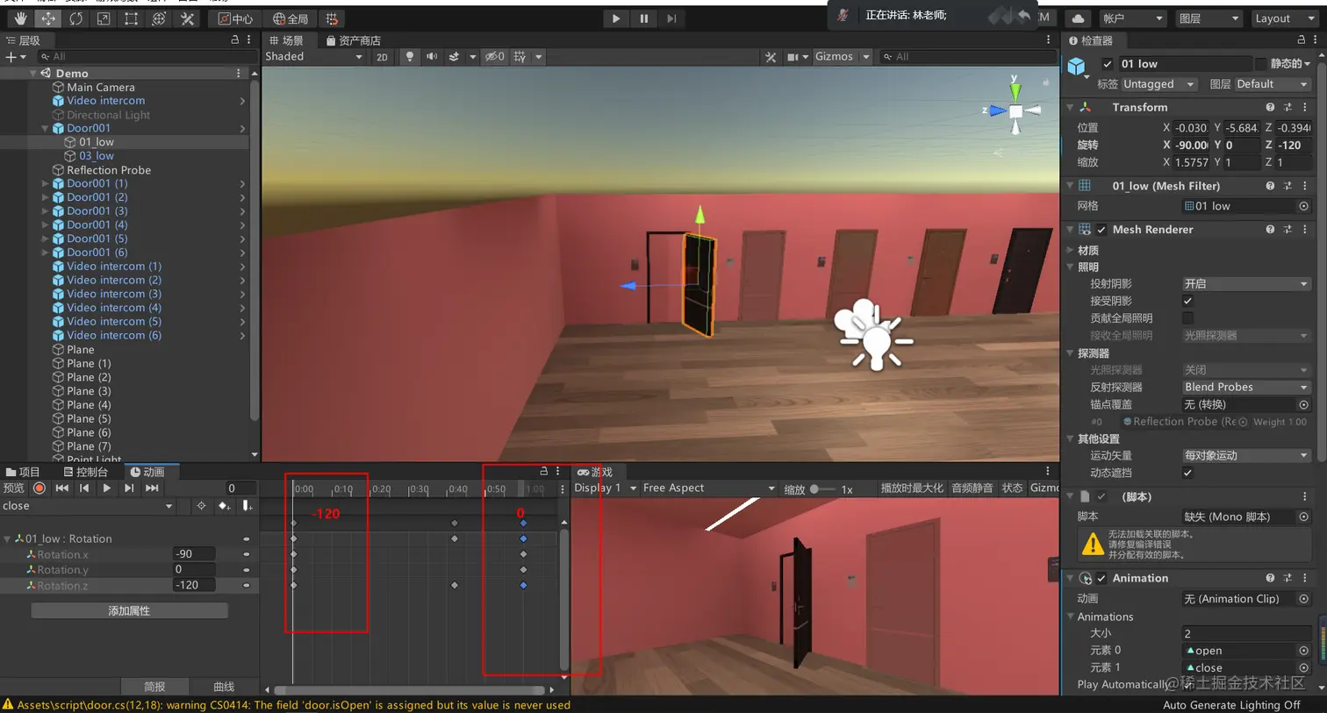Viewport: 1327px width, 713px height.
Task: Click the grid snapping icon in the toolbar
Action: pos(332,18)
